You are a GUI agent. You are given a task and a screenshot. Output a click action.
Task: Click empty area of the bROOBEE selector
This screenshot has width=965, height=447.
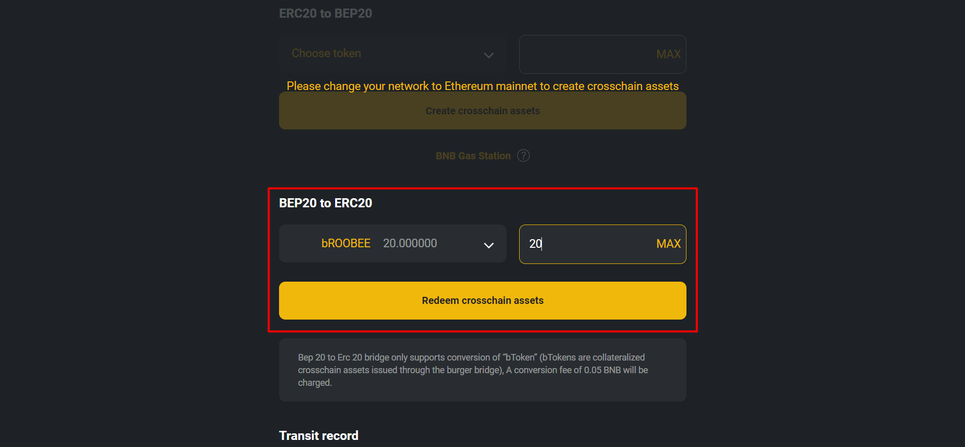coord(459,243)
